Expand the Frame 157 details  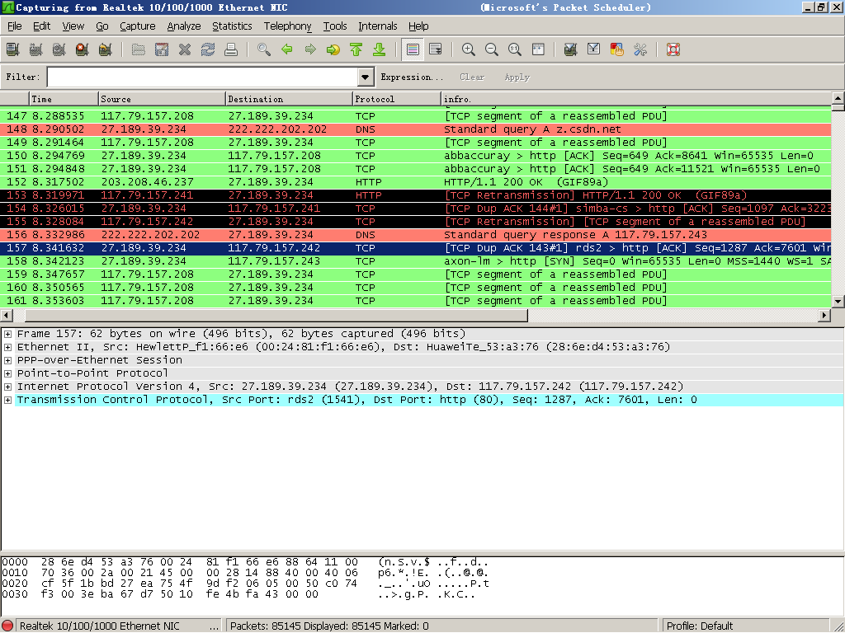(7, 334)
